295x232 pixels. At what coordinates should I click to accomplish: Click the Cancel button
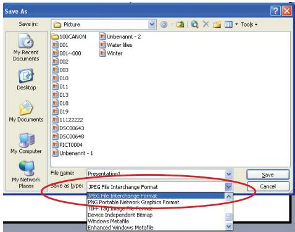[x=268, y=186]
